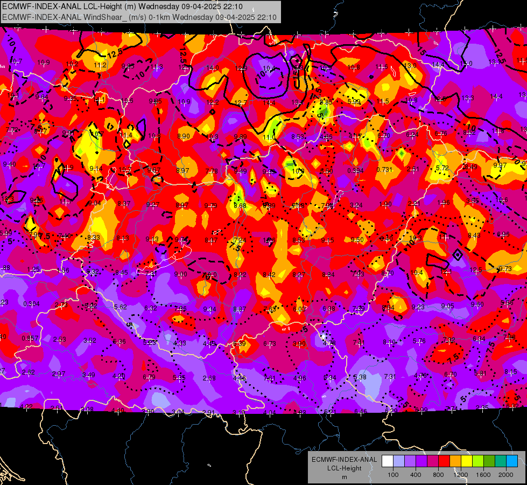Click the 800 legend scale label
527x485 pixels.
(438, 475)
